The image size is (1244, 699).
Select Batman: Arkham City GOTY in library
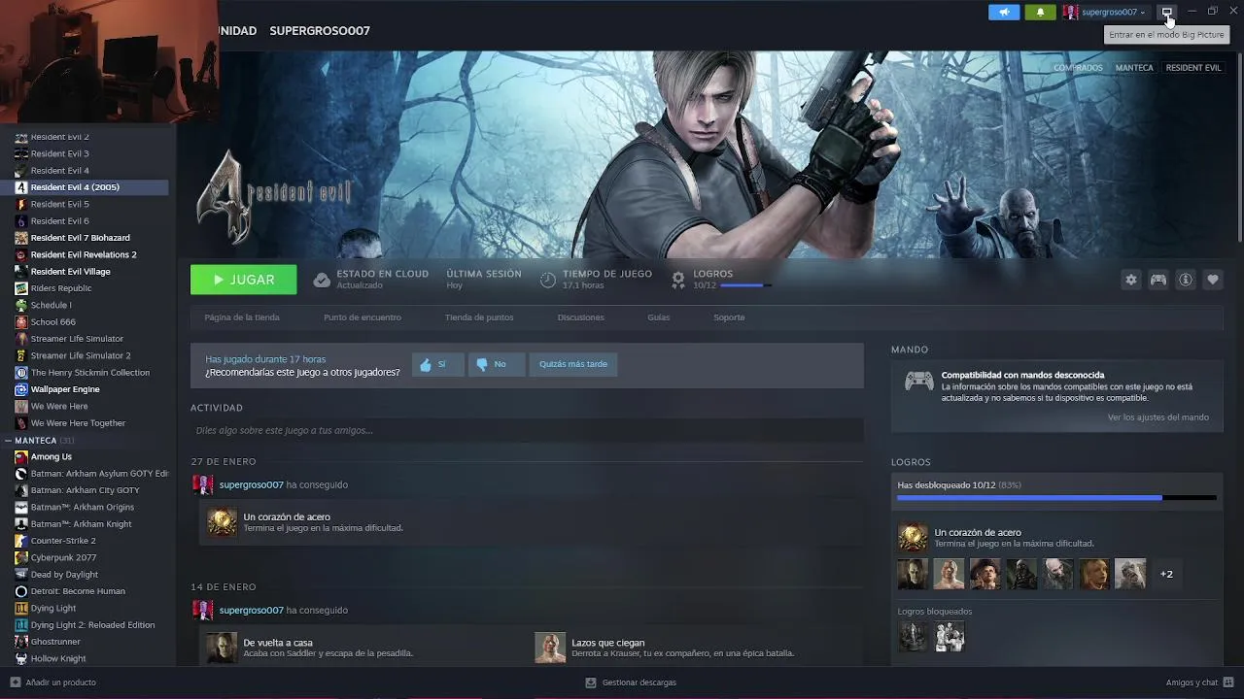coord(85,490)
